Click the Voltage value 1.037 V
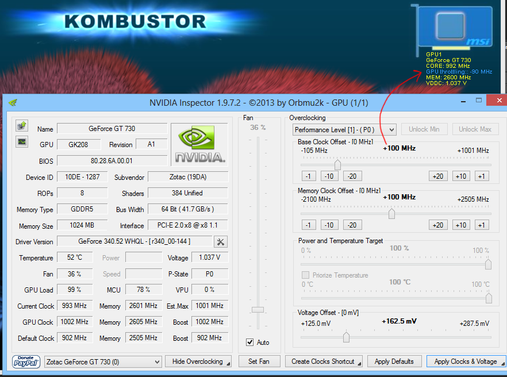The image size is (507, 377). tap(209, 257)
